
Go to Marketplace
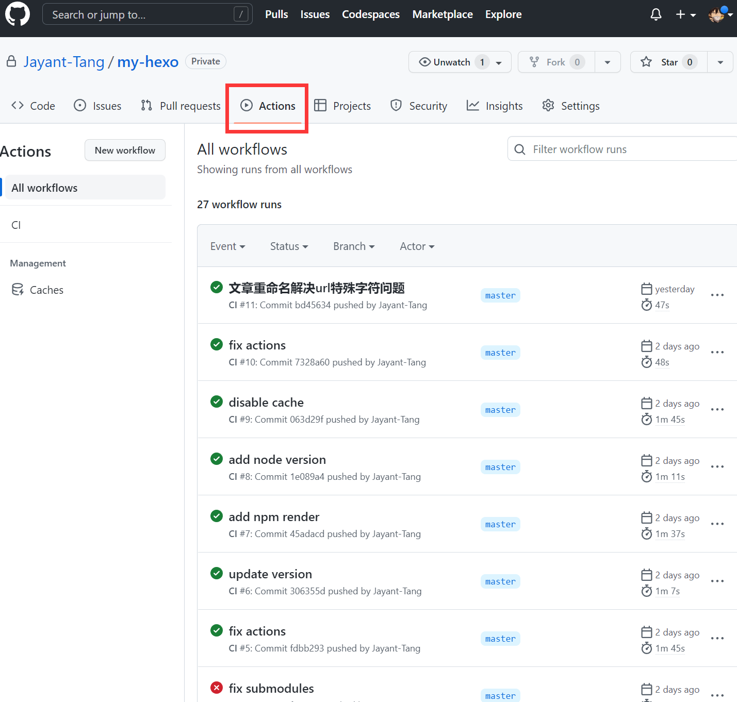point(443,14)
